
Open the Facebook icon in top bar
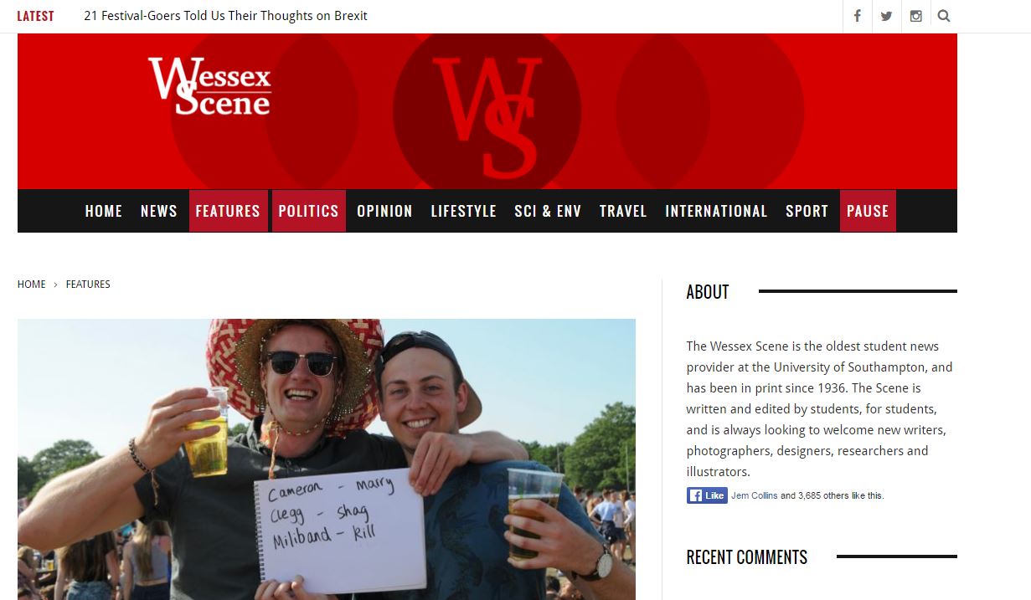coord(857,16)
